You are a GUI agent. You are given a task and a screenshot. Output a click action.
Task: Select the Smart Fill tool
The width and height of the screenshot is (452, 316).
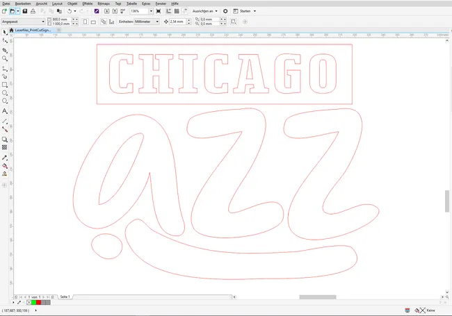(5, 174)
